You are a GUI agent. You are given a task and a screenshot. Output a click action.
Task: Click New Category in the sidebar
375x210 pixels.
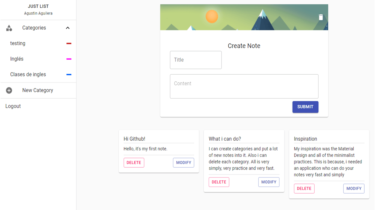coord(38,91)
